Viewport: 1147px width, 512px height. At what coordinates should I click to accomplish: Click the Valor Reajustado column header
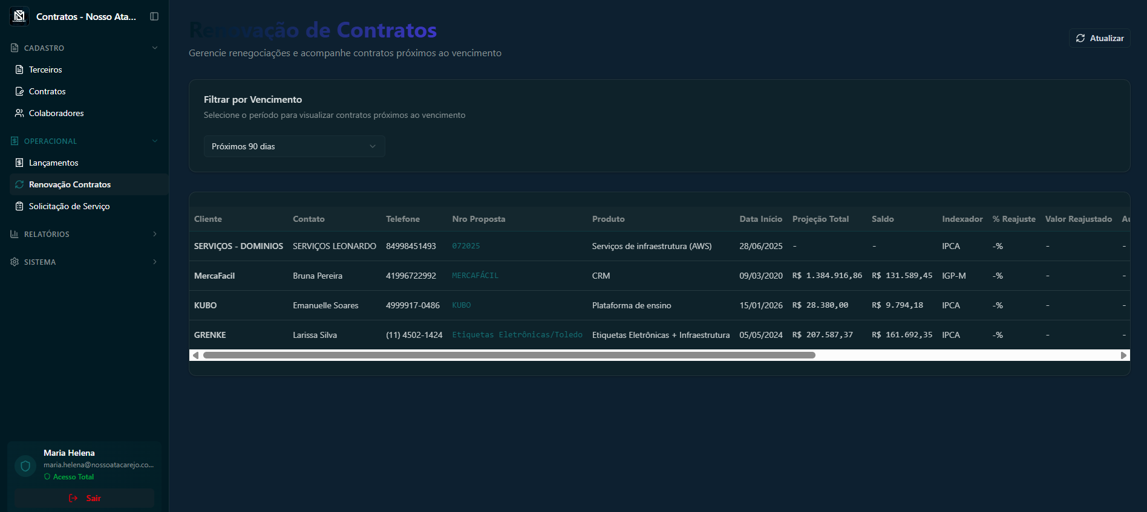click(1079, 219)
